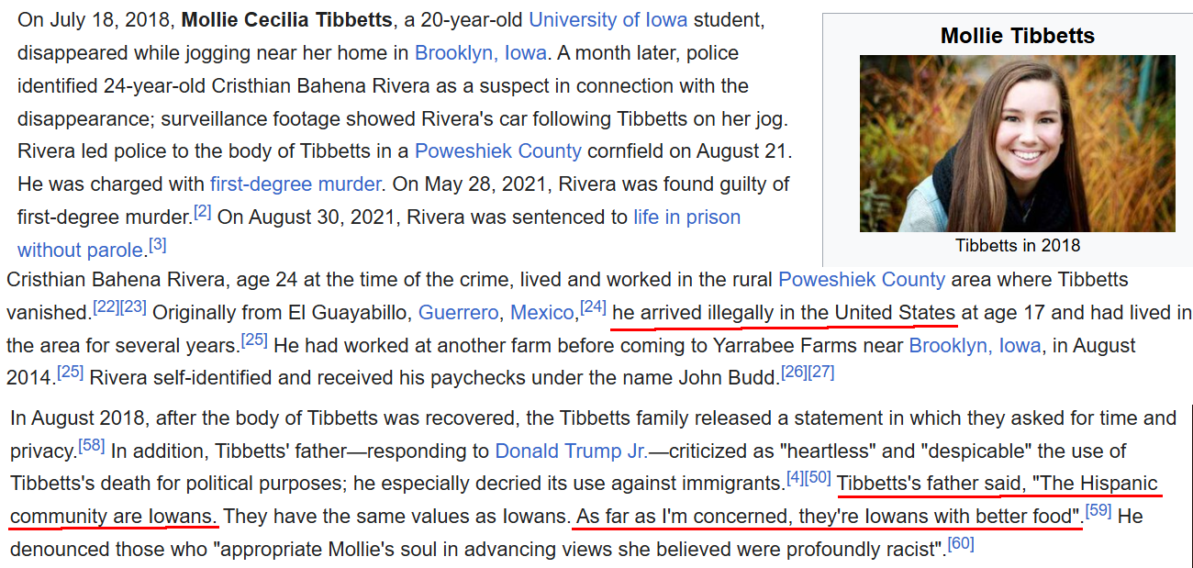1193x568 pixels.
Task: Follow the Guerrero link
Action: [x=459, y=313]
